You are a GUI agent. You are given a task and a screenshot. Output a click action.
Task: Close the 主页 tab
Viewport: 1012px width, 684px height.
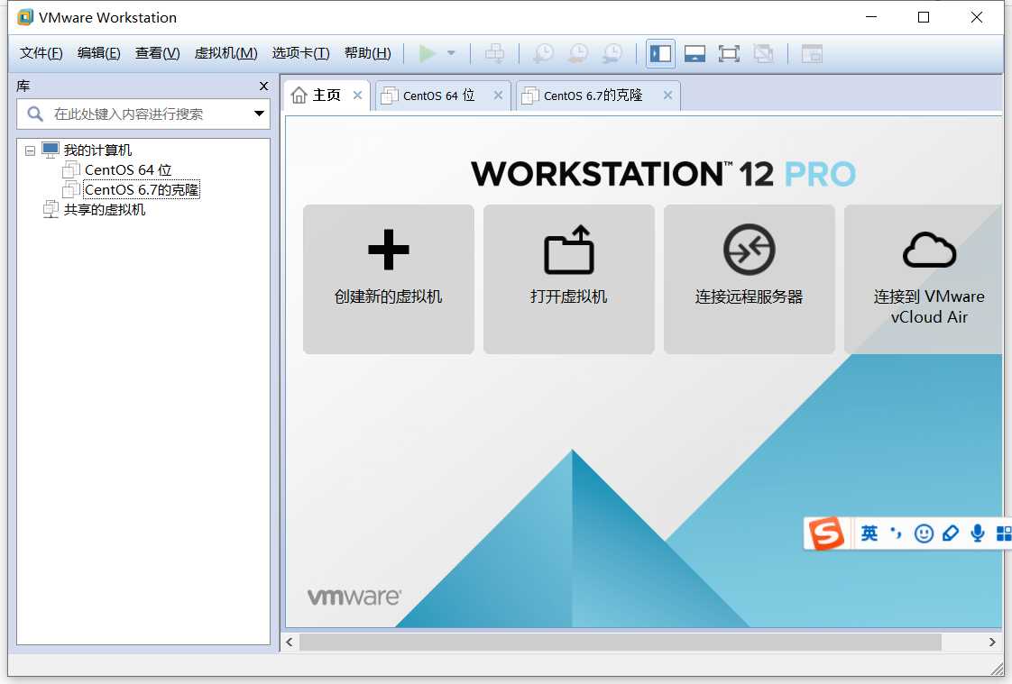pos(357,96)
